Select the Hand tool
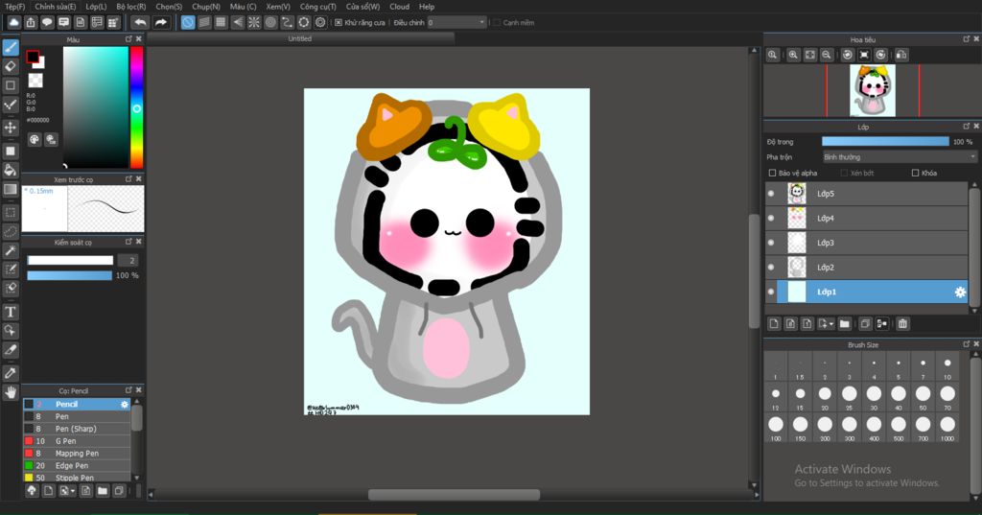Screen dimensions: 982x515 (x=10, y=392)
